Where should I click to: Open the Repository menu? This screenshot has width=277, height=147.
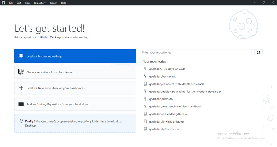coord(40,3)
